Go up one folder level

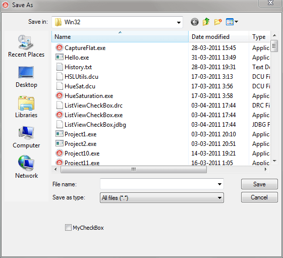pyautogui.click(x=206, y=22)
